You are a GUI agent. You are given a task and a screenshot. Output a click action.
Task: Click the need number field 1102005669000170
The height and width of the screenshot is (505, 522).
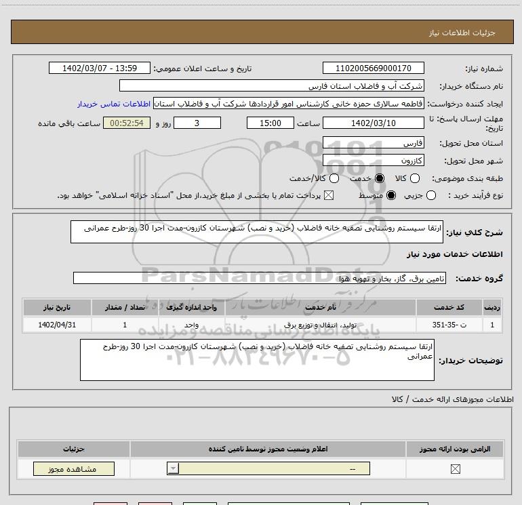tap(373, 68)
